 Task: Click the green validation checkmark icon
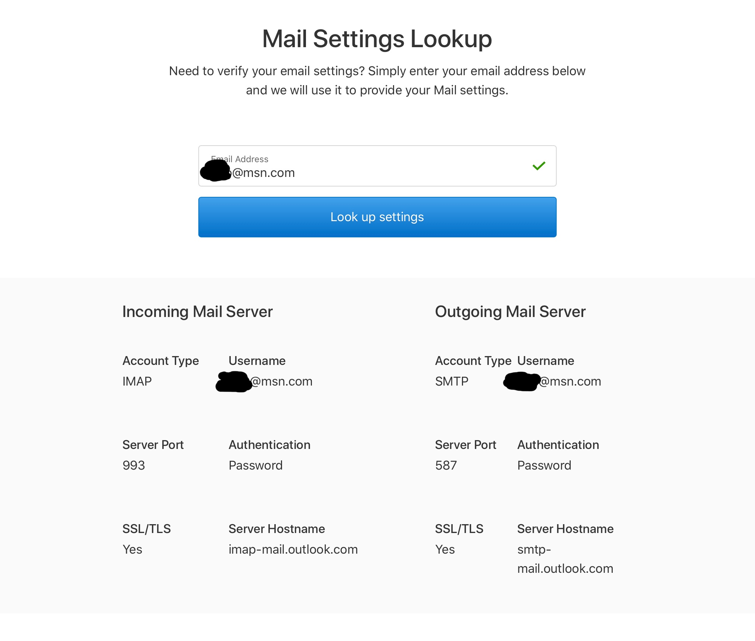pos(539,166)
